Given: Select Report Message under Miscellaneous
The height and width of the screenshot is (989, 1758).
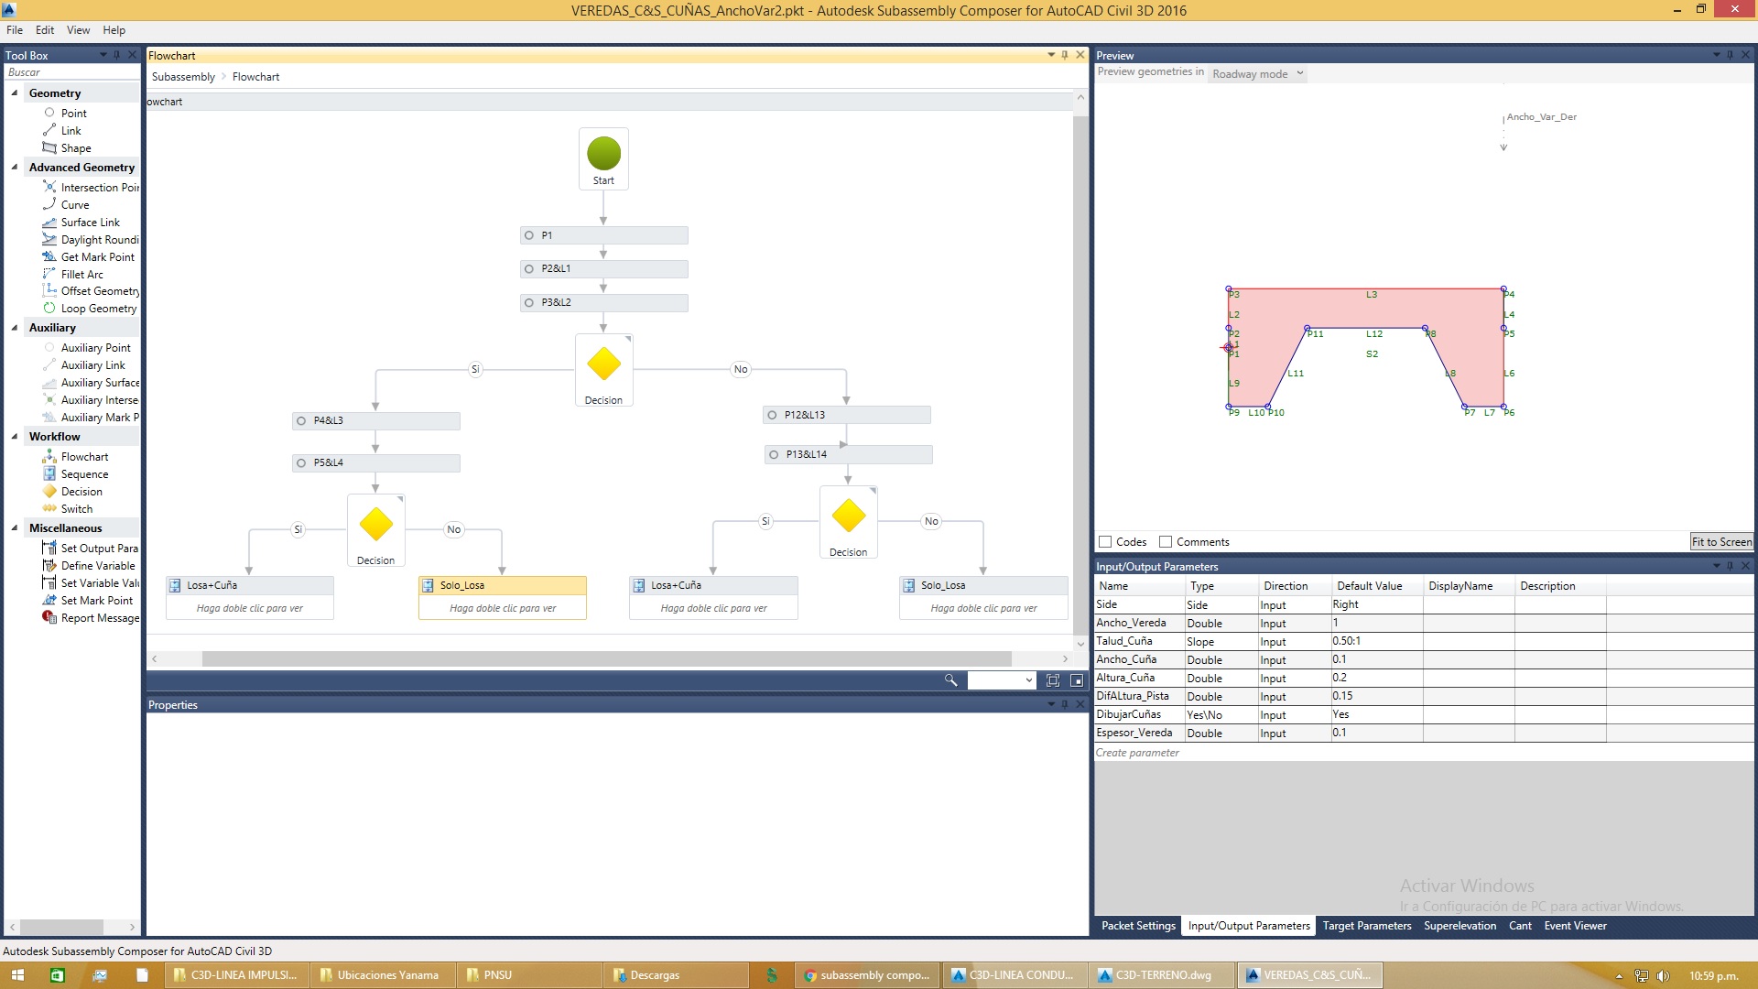Looking at the screenshot, I should click(98, 617).
